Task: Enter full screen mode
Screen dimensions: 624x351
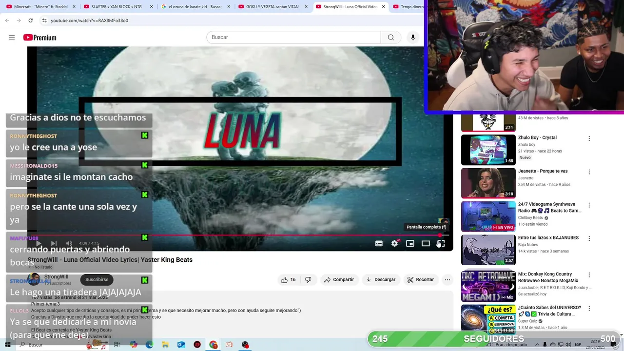Action: pos(441,243)
